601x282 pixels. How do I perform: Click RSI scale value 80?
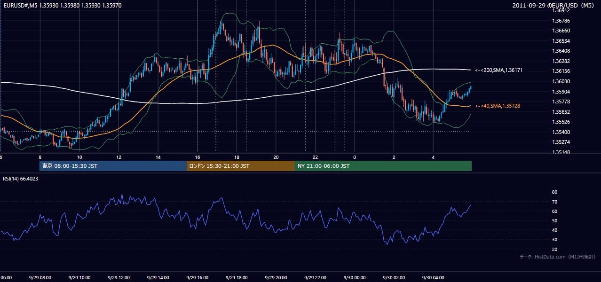(x=554, y=192)
